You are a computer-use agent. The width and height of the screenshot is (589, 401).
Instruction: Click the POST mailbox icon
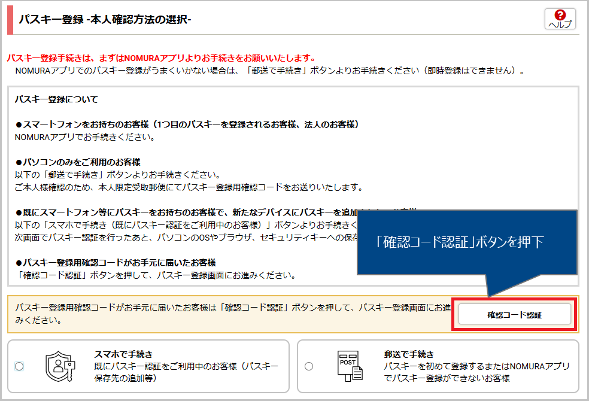click(x=350, y=366)
